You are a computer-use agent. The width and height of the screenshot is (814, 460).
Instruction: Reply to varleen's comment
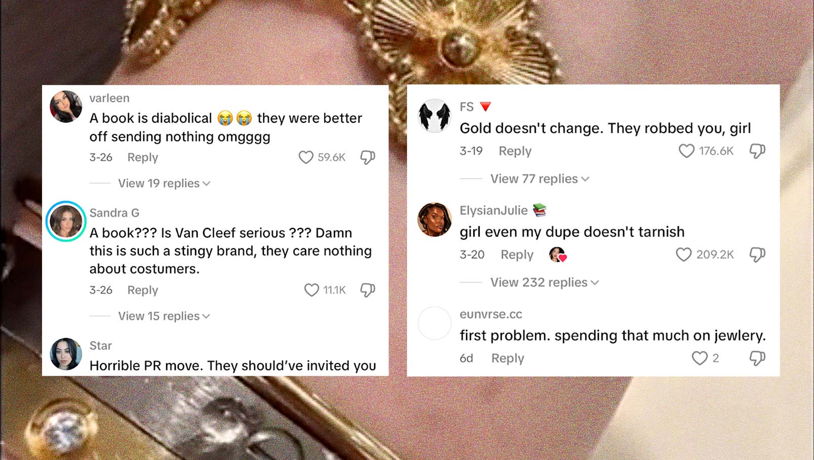143,157
